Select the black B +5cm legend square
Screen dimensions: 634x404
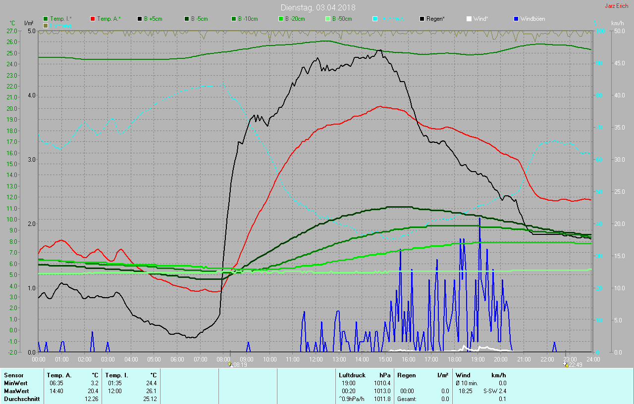pyautogui.click(x=140, y=19)
